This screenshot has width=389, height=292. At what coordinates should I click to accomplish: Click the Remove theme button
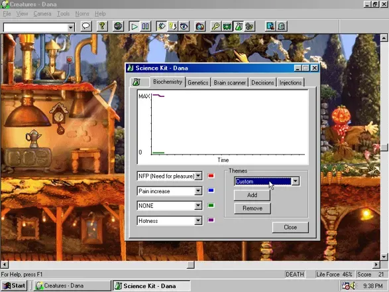[252, 208]
